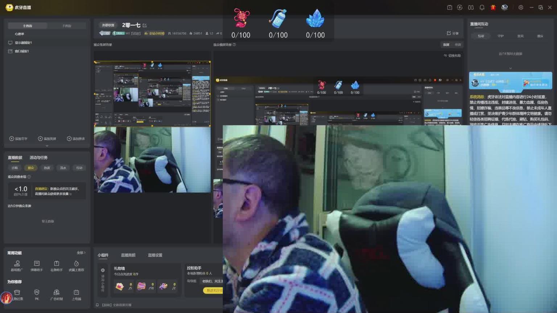The height and width of the screenshot is (313, 557).
Task: Open 礼物助手 gift assistant icon
Action: [x=57, y=266]
